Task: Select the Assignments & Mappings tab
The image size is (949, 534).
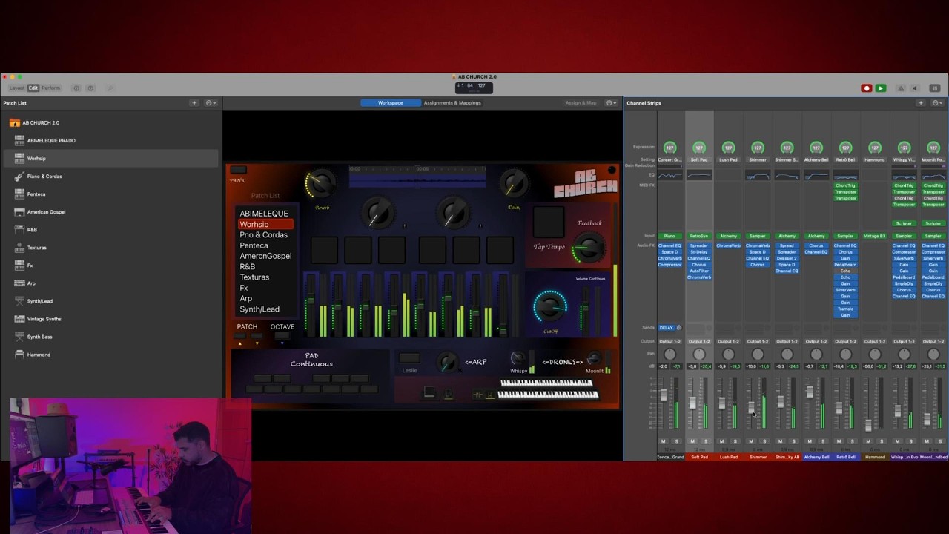Action: click(452, 103)
